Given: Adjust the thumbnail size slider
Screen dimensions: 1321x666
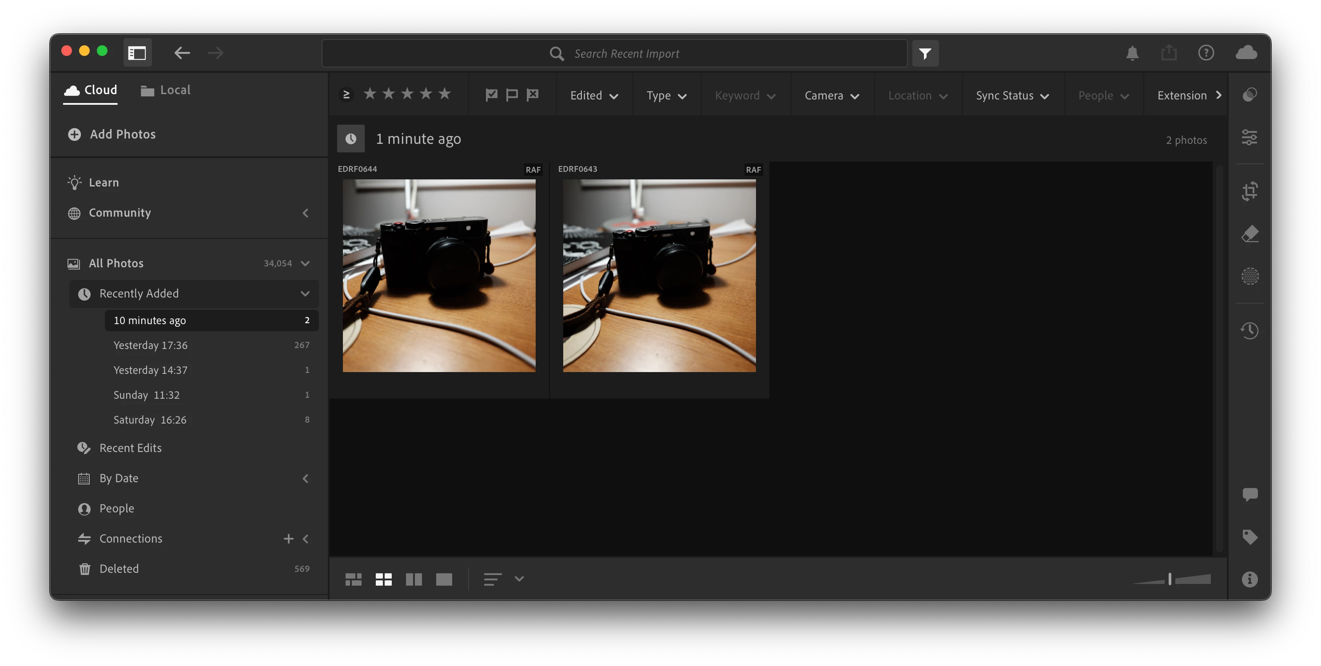Looking at the screenshot, I should tap(1170, 579).
